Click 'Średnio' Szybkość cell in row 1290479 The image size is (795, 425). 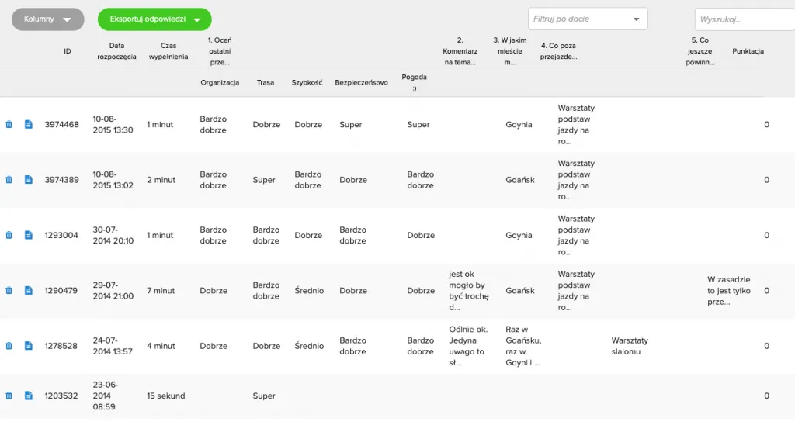pyautogui.click(x=309, y=291)
